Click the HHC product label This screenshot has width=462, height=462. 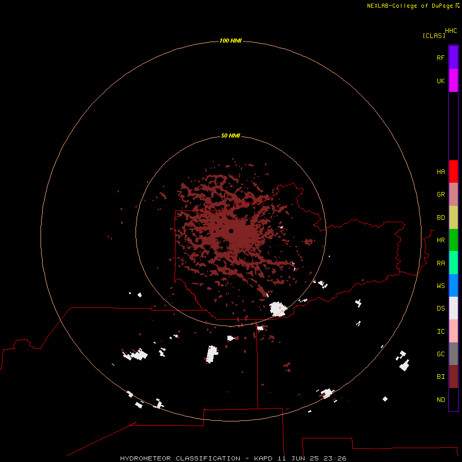point(451,31)
